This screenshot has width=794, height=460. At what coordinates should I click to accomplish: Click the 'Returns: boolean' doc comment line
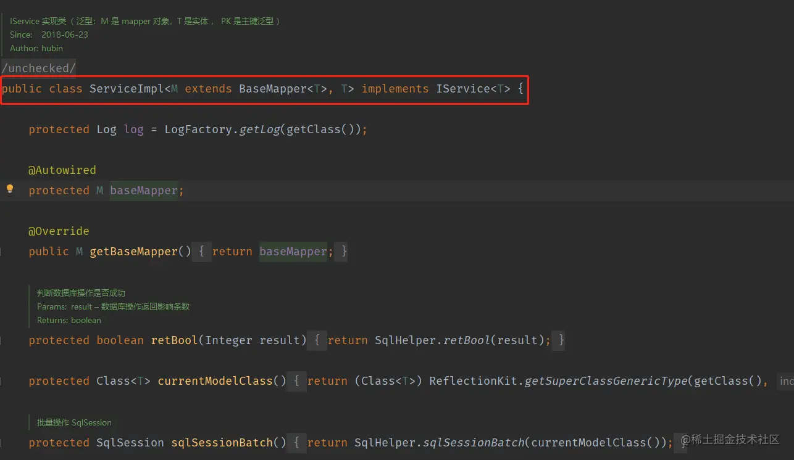(69, 320)
